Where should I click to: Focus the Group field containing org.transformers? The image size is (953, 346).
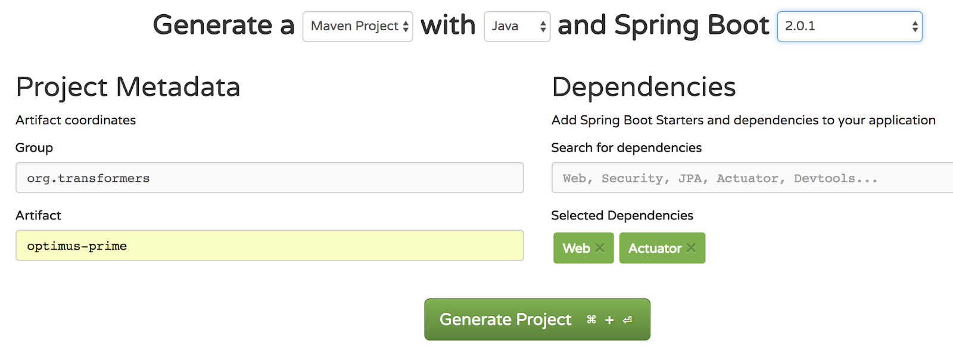(269, 178)
